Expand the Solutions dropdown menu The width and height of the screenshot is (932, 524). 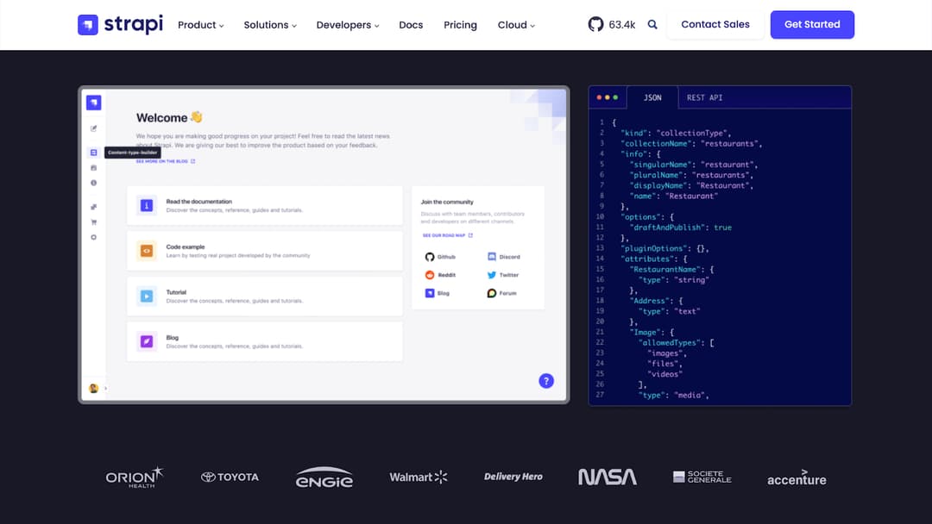point(270,25)
